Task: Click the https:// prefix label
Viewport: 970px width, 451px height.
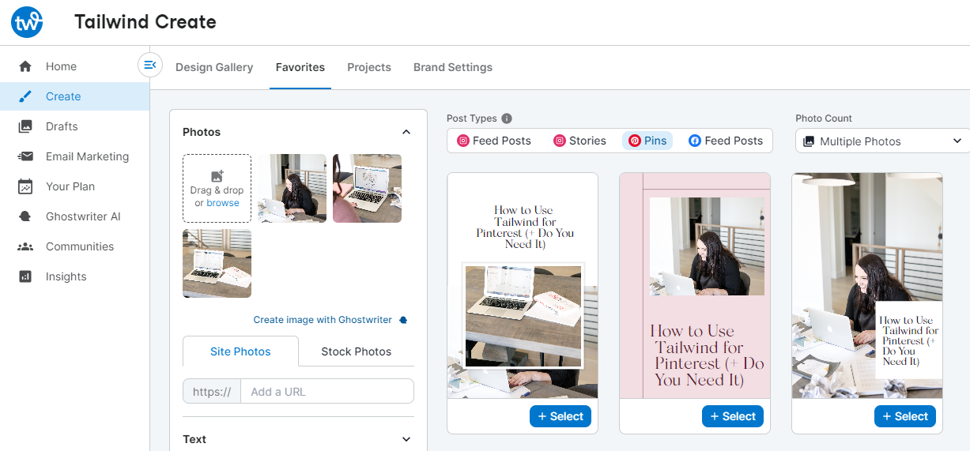Action: click(x=212, y=392)
